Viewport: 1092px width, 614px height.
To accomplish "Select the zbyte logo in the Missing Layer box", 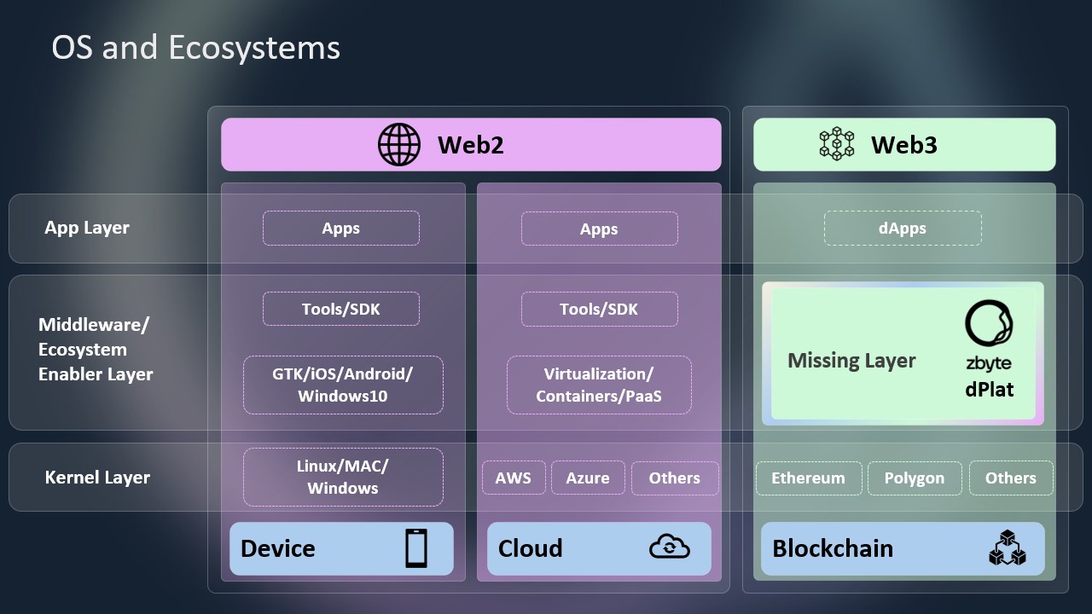I will click(987, 326).
